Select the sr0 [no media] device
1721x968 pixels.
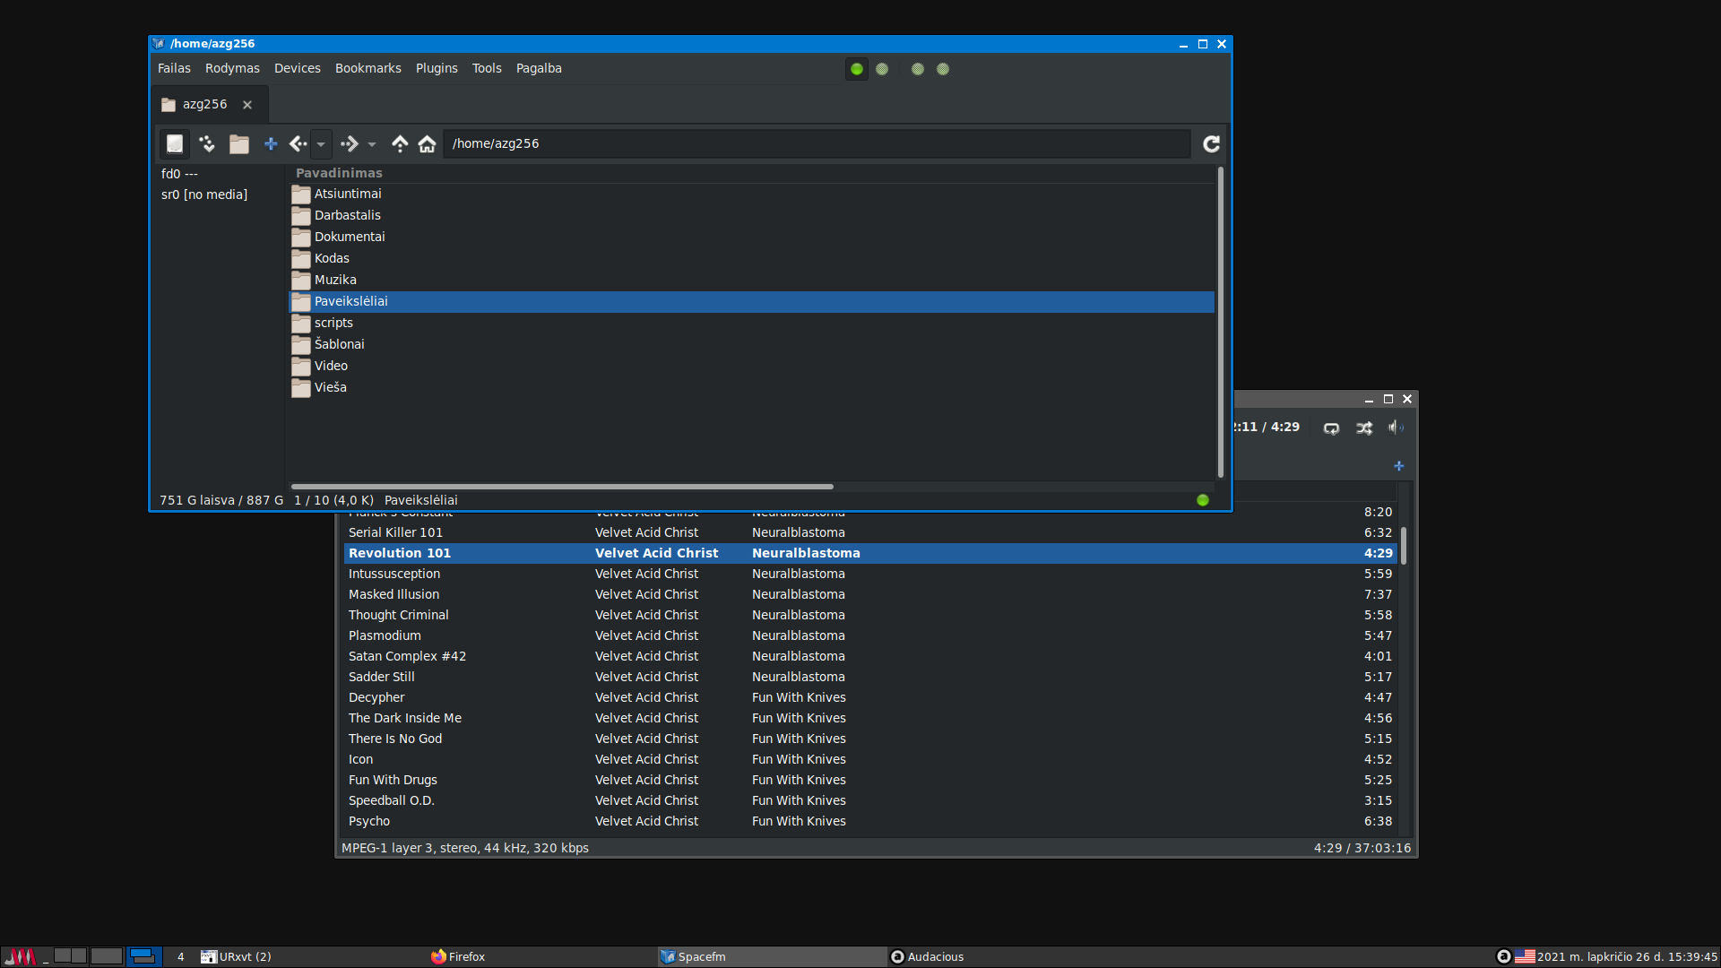pyautogui.click(x=204, y=194)
